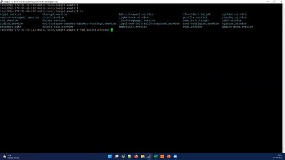Open Firefox from the taskbar
Screen dimensions: 285x160
(136, 156)
